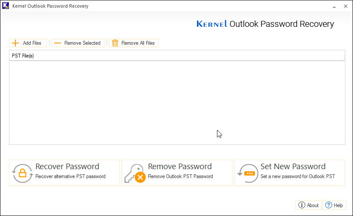The width and height of the screenshot is (353, 216).
Task: Click the PST File(s) column header
Action: 23,56
